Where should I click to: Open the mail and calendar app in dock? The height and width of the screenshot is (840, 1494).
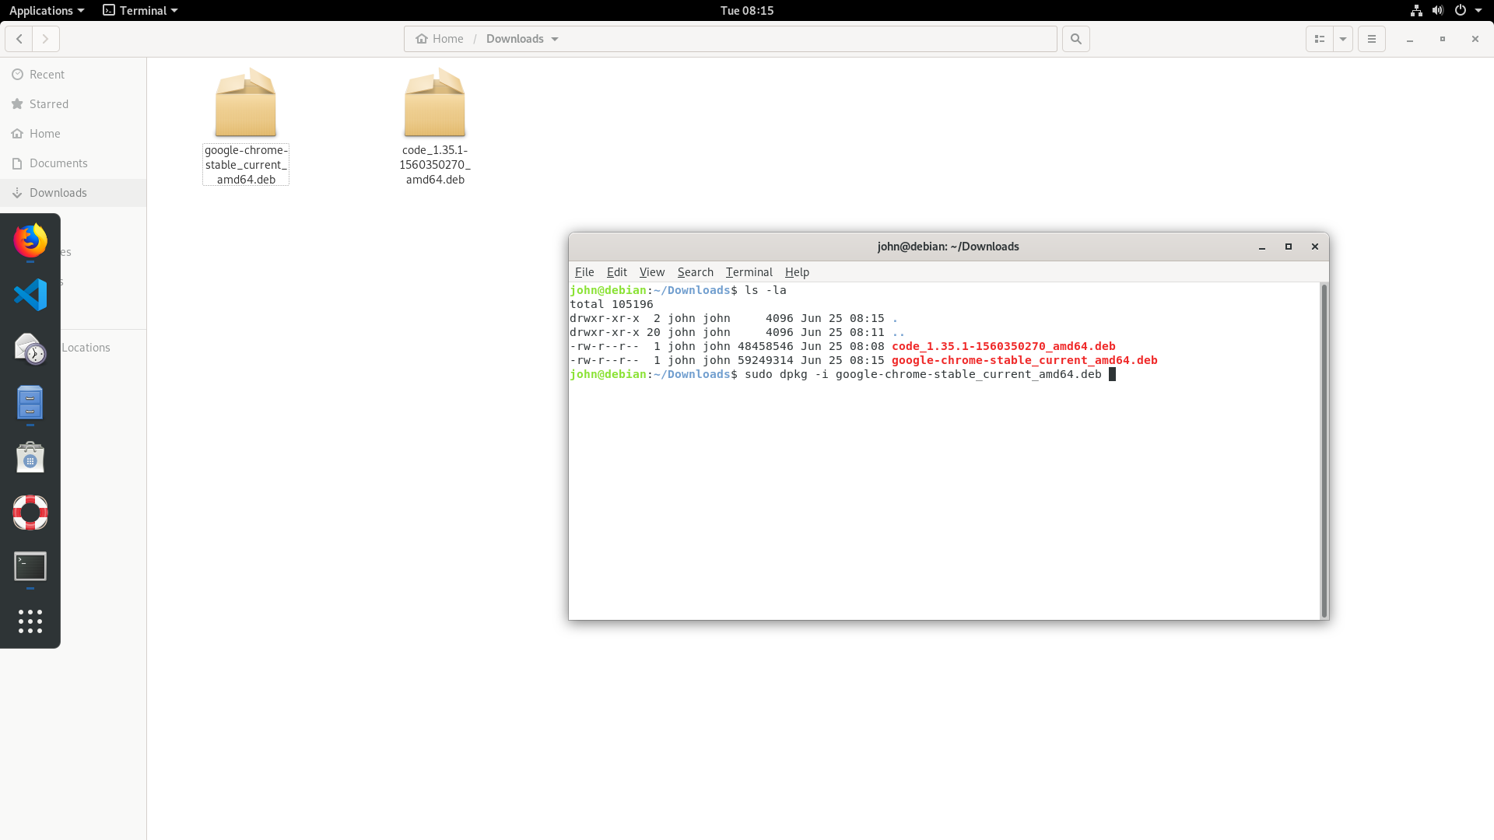click(x=30, y=348)
